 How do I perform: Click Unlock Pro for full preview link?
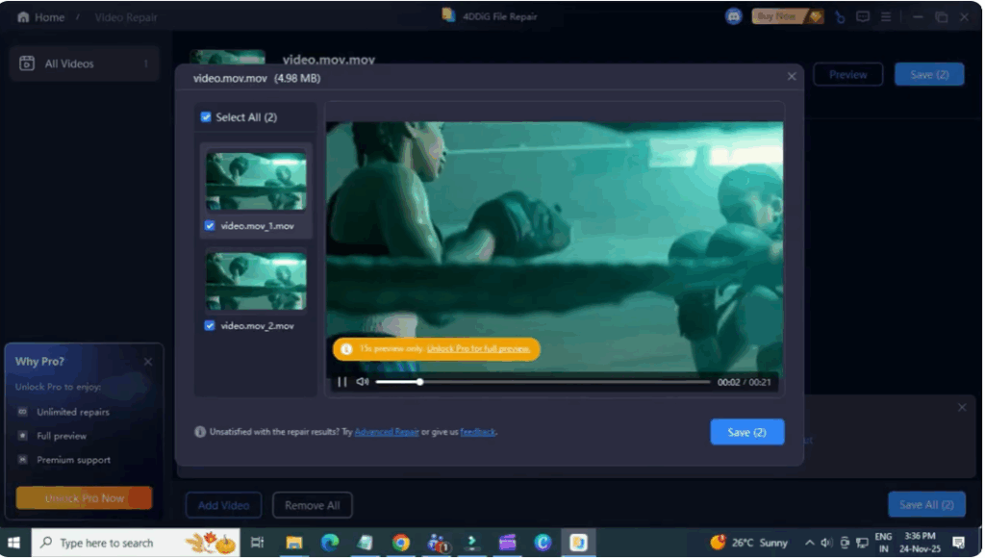tap(478, 348)
